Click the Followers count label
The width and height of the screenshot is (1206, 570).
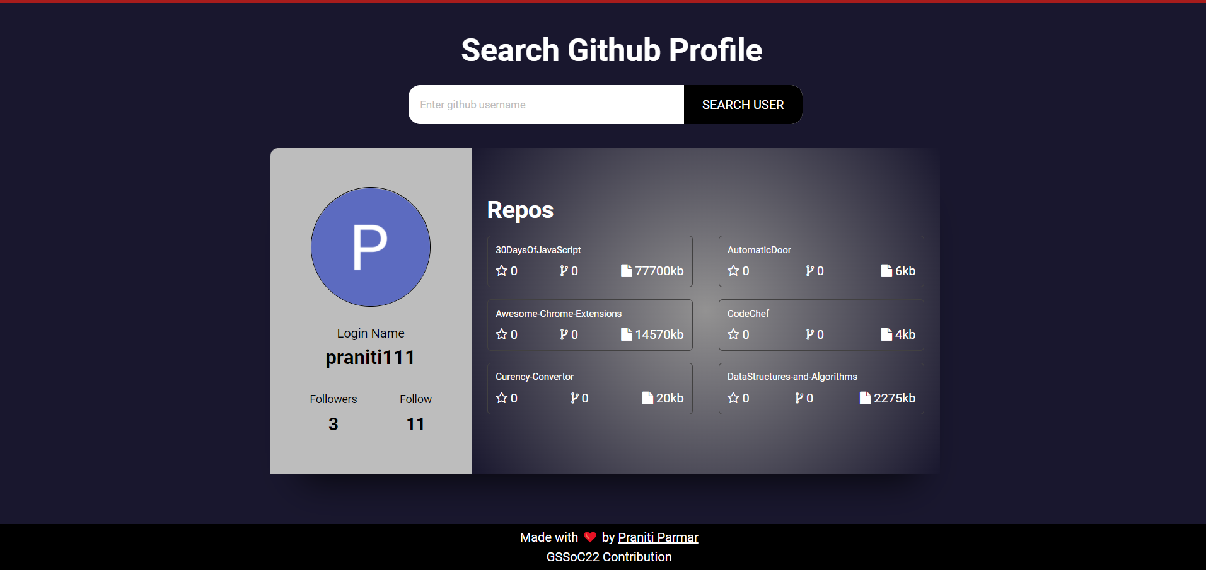333,399
